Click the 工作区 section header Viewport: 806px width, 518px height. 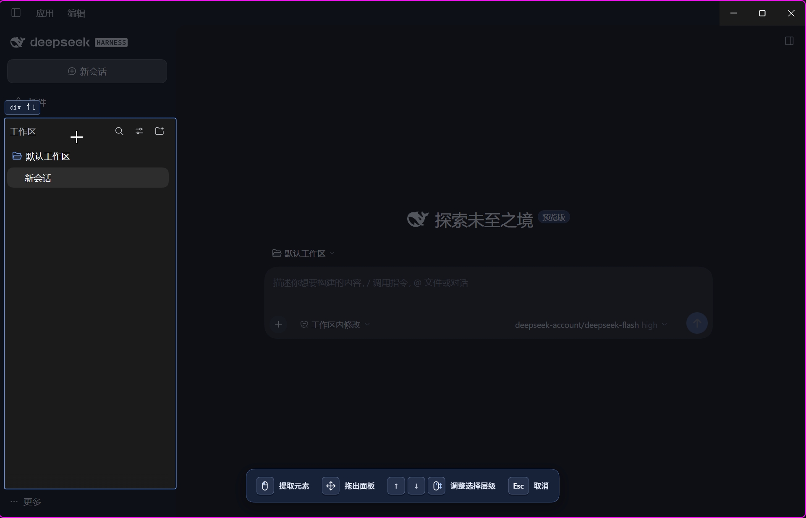[23, 132]
